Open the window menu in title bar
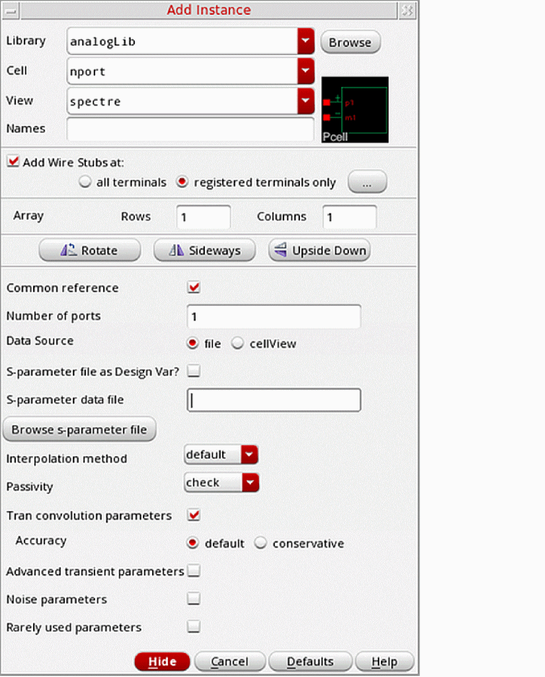The image size is (545, 677). point(11,10)
